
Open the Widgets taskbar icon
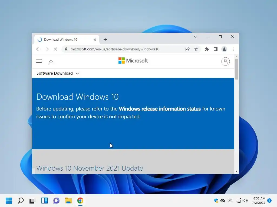(x=45, y=201)
